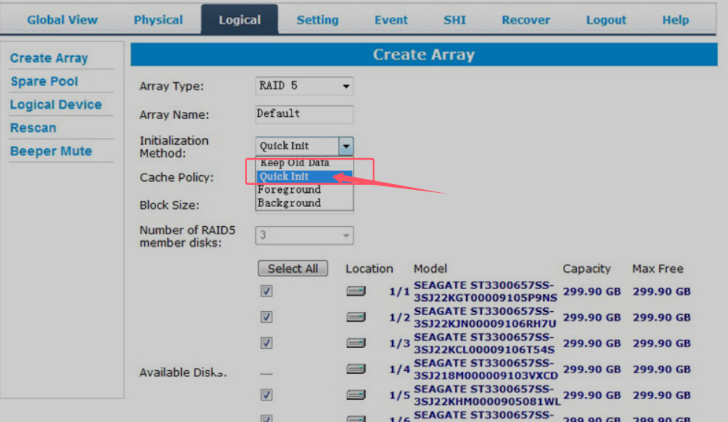Viewport: 728px width, 422px height.
Task: Choose Keep Old Data from list
Action: pos(304,163)
